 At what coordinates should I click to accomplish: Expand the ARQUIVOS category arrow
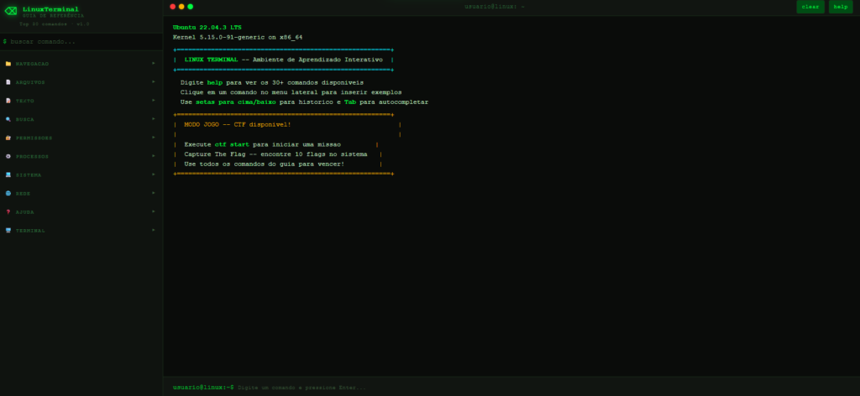coord(154,81)
